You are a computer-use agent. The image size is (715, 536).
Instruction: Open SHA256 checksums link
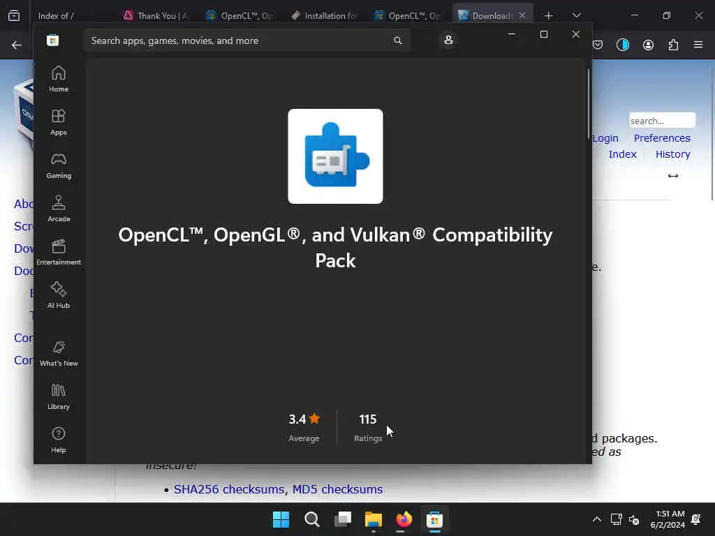point(228,489)
